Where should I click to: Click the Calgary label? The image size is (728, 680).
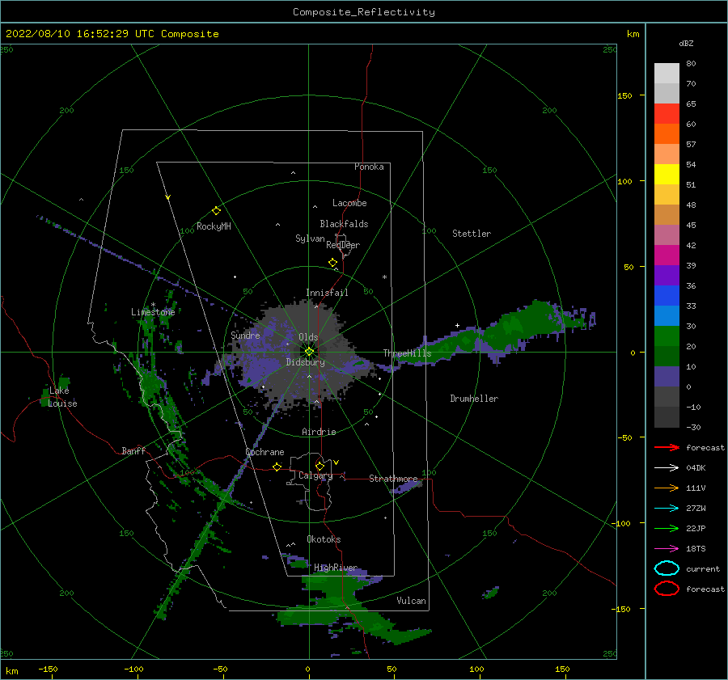(x=315, y=475)
